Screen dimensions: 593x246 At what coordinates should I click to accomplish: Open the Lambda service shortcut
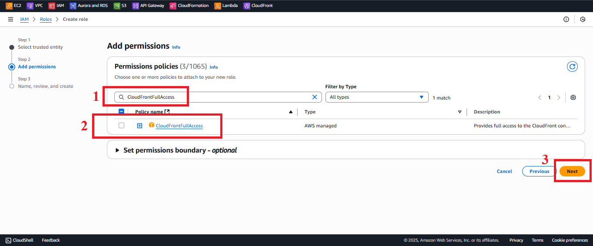226,6
